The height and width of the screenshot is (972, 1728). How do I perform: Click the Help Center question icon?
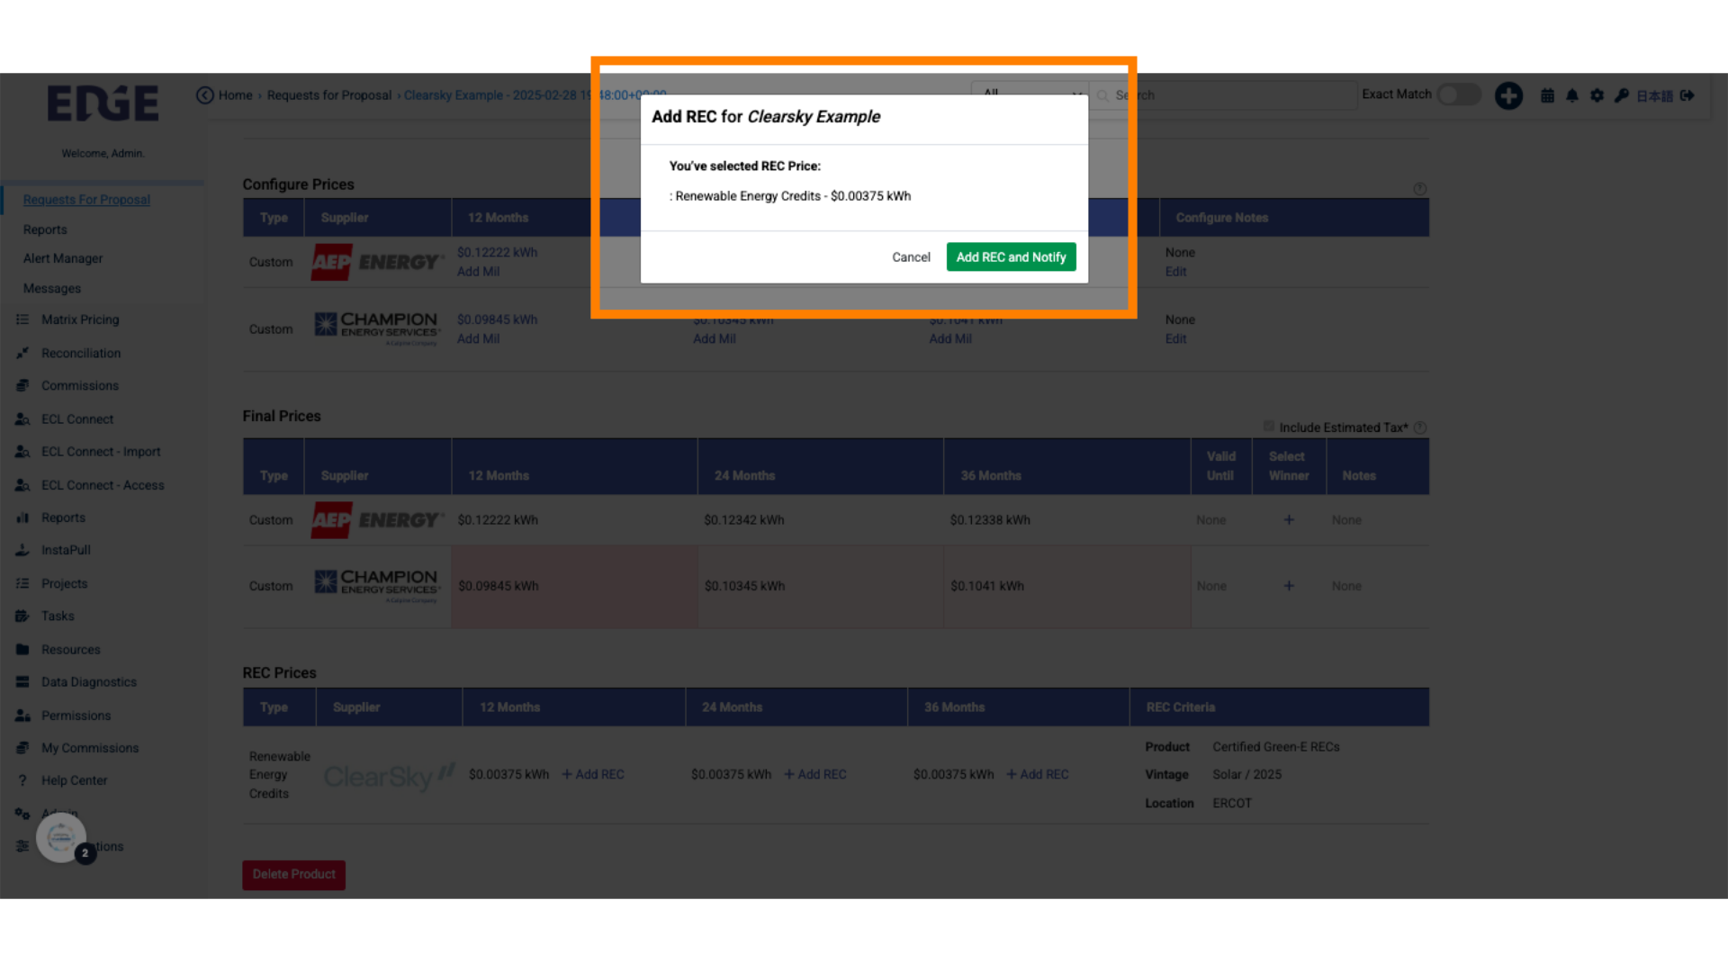(22, 780)
